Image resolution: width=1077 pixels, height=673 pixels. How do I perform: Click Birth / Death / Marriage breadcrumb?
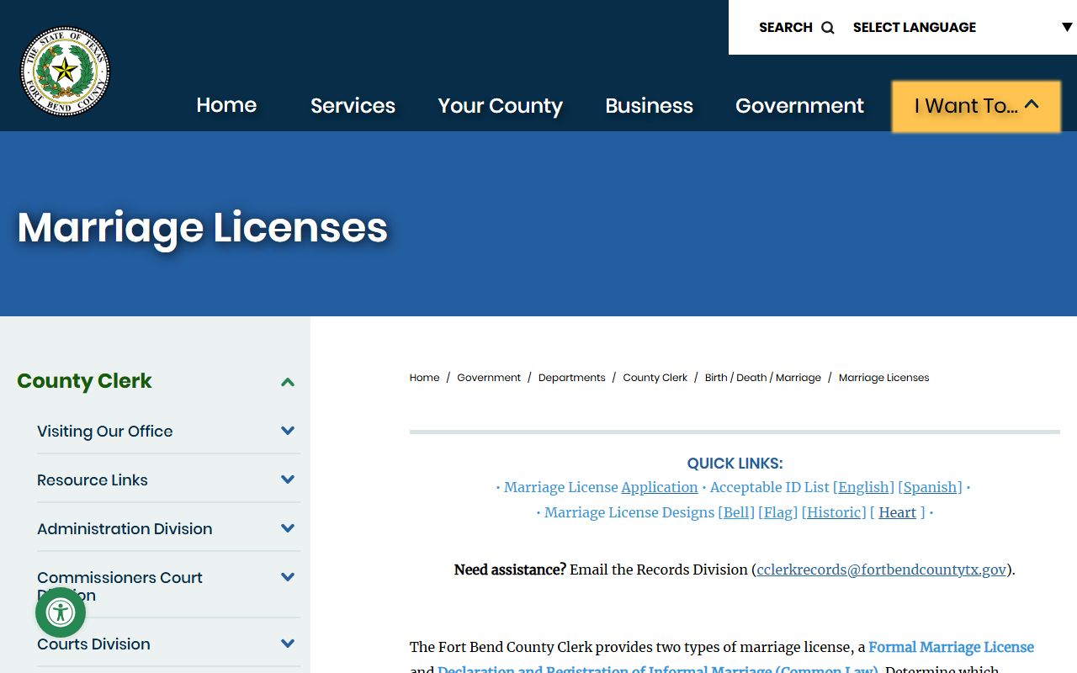click(x=762, y=378)
